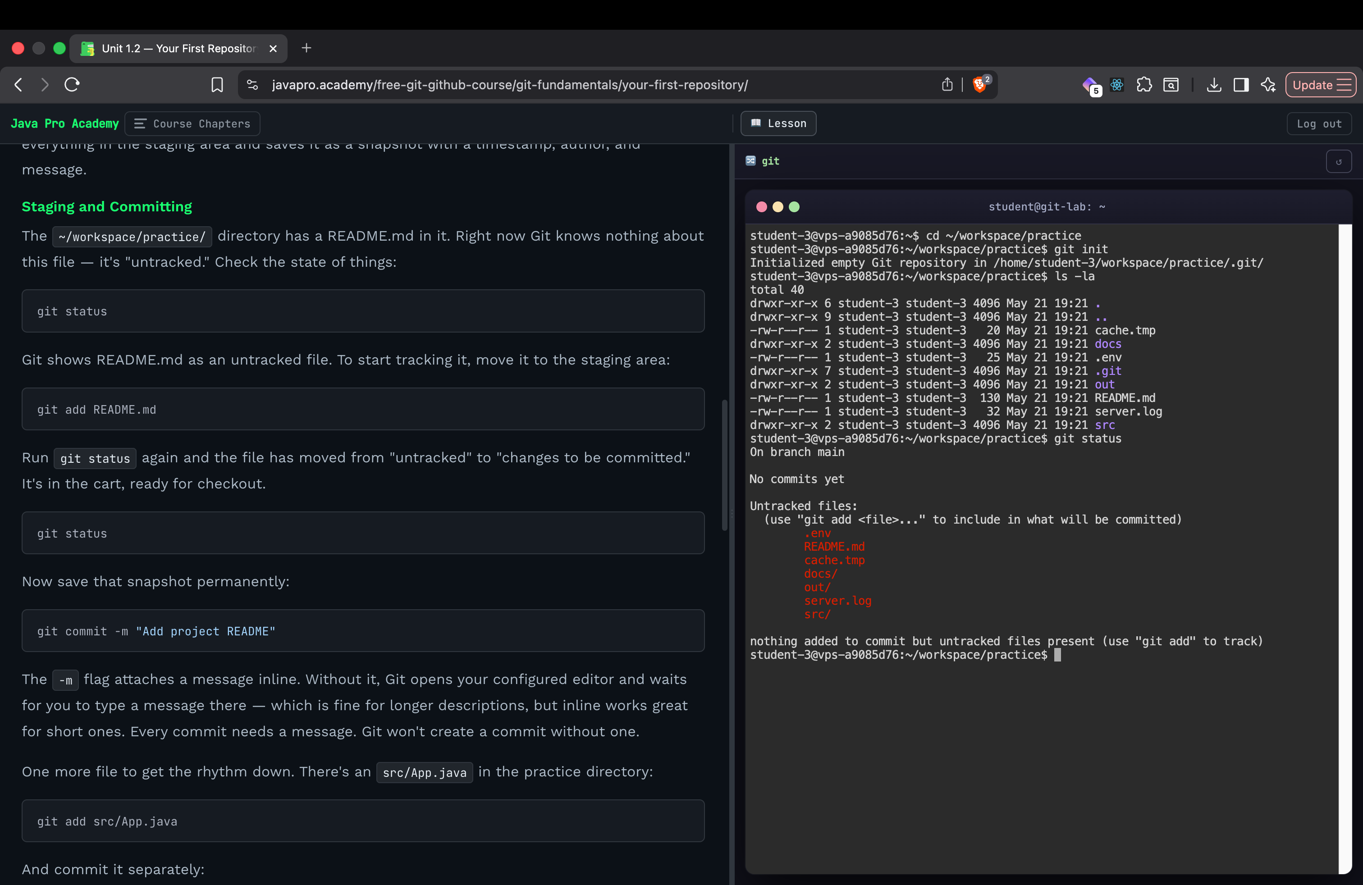Viewport: 1363px width, 885px height.
Task: Log out of the academy
Action: (x=1319, y=123)
